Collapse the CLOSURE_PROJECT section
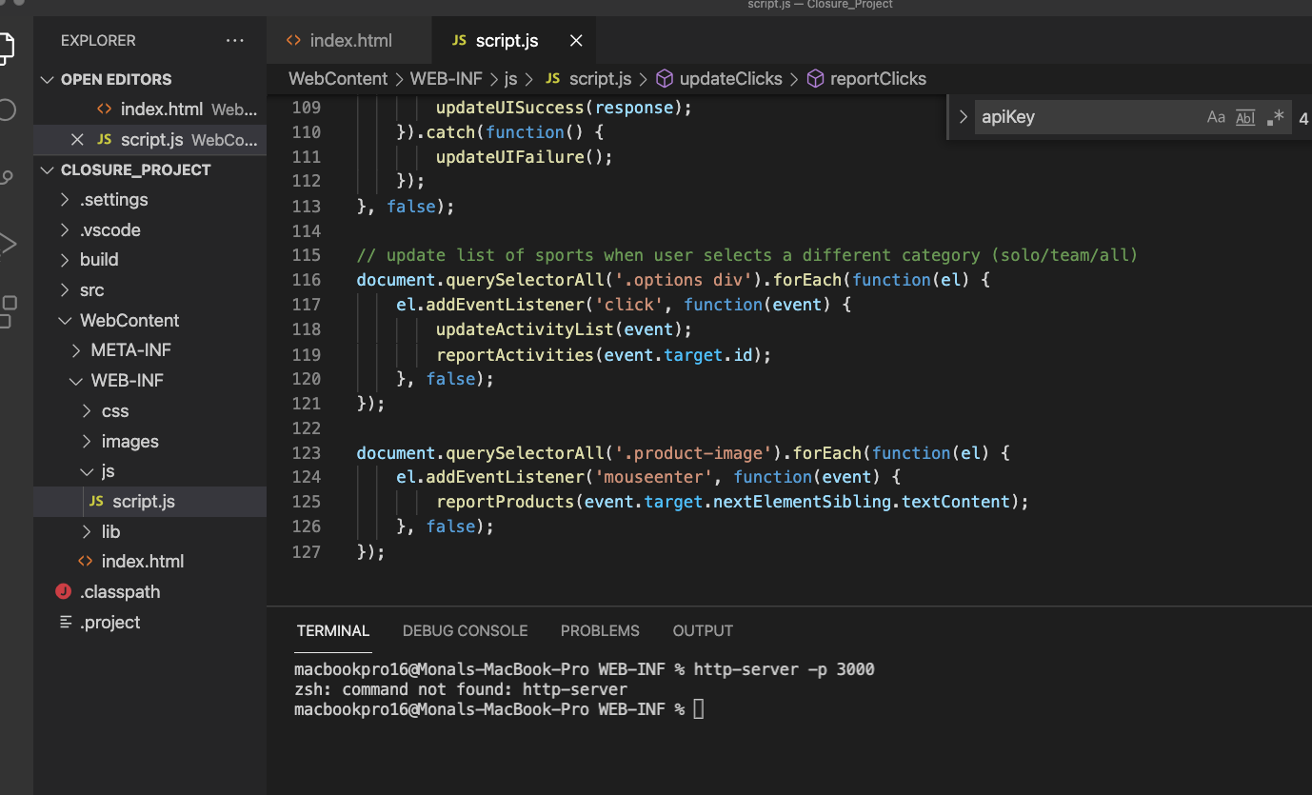 [48, 170]
